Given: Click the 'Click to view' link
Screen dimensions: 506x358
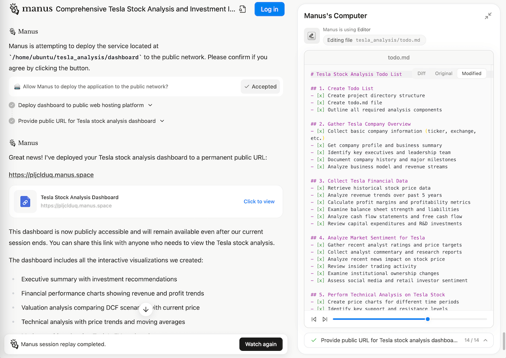Looking at the screenshot, I should (259, 202).
